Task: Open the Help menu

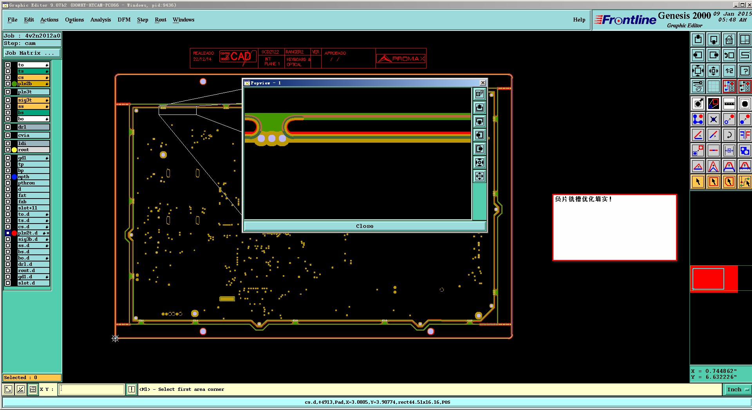Action: click(579, 20)
